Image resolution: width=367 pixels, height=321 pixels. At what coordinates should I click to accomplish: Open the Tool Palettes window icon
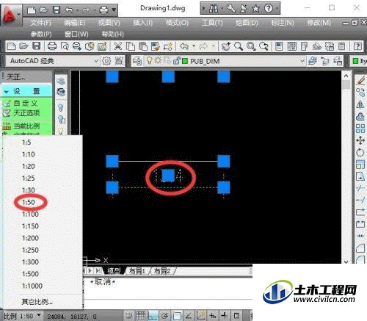point(304,46)
